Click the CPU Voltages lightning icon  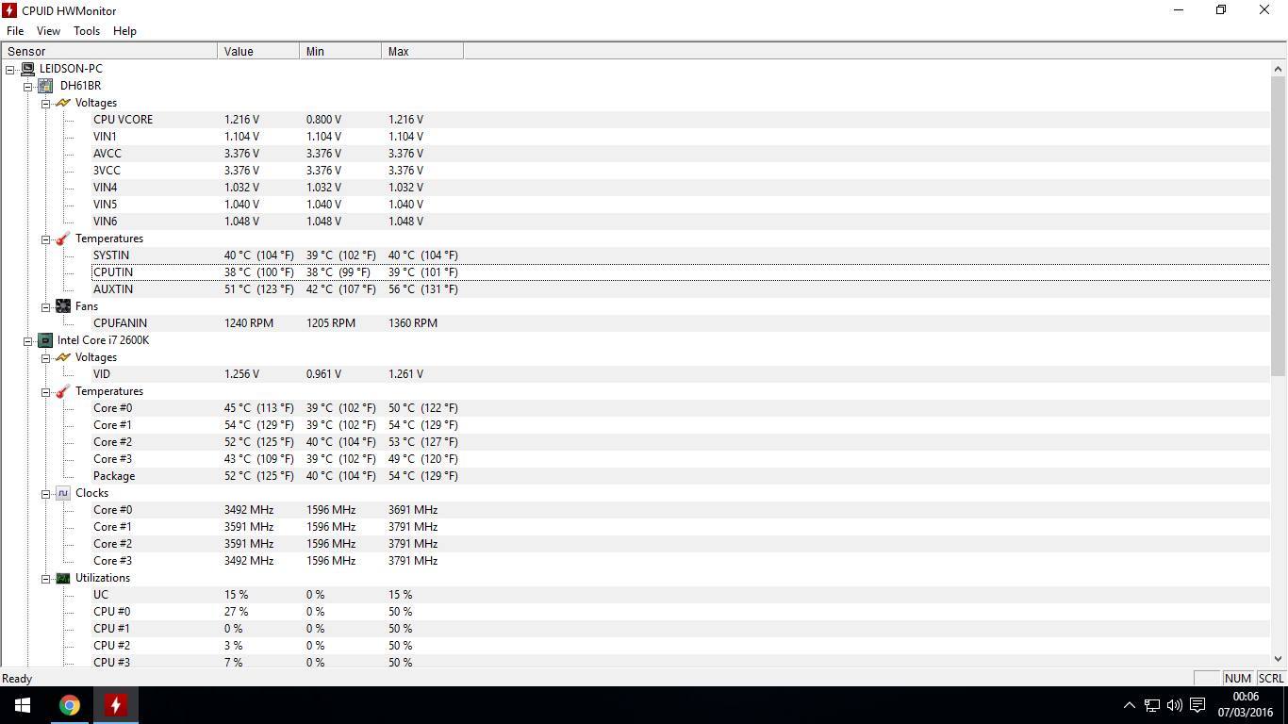tap(63, 357)
